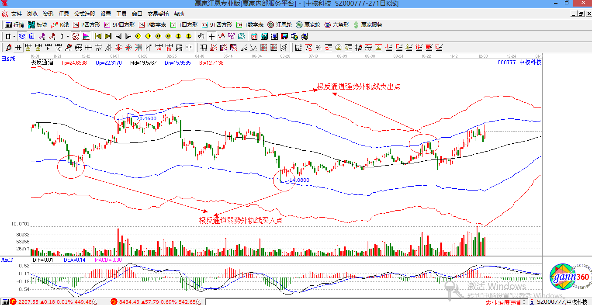
Task: Click the calendar date icon
Action: (x=254, y=36)
